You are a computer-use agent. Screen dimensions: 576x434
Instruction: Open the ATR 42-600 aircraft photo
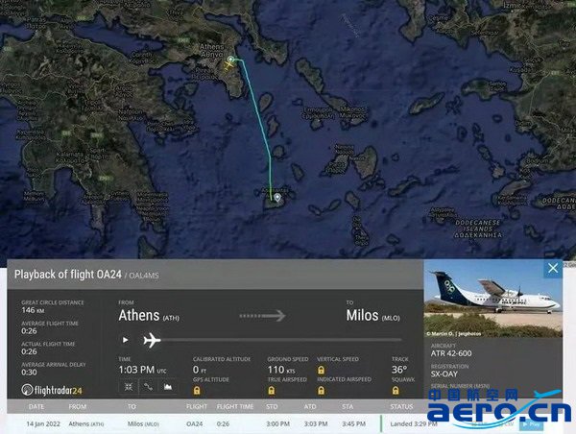(493, 298)
